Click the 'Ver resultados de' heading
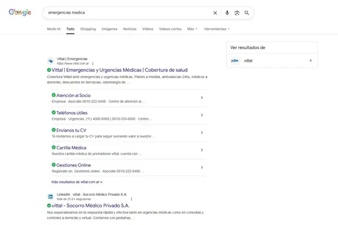Screen dimensions: 338x225 coord(248,48)
